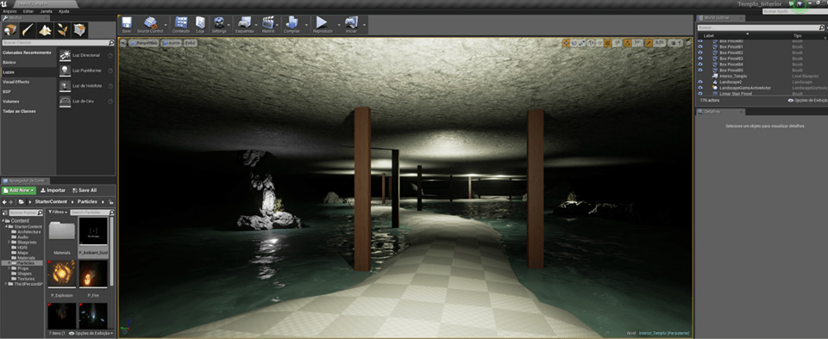
Task: Open the Janela menu
Action: click(x=46, y=11)
